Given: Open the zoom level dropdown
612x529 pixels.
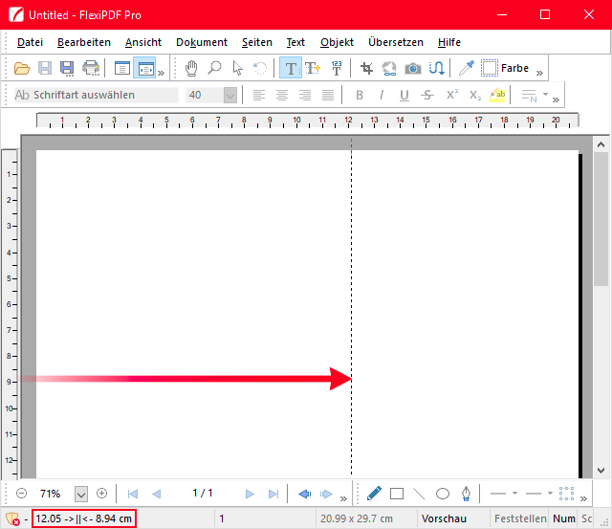Looking at the screenshot, I should pyautogui.click(x=80, y=494).
